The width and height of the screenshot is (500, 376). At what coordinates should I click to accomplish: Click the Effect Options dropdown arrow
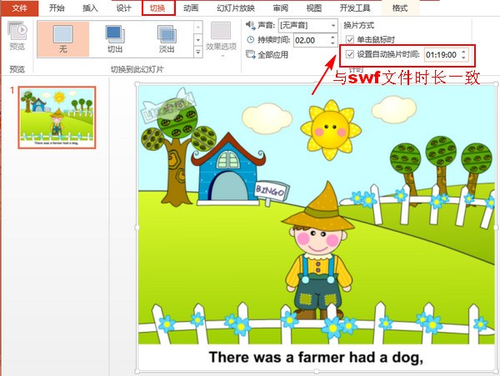(x=222, y=56)
